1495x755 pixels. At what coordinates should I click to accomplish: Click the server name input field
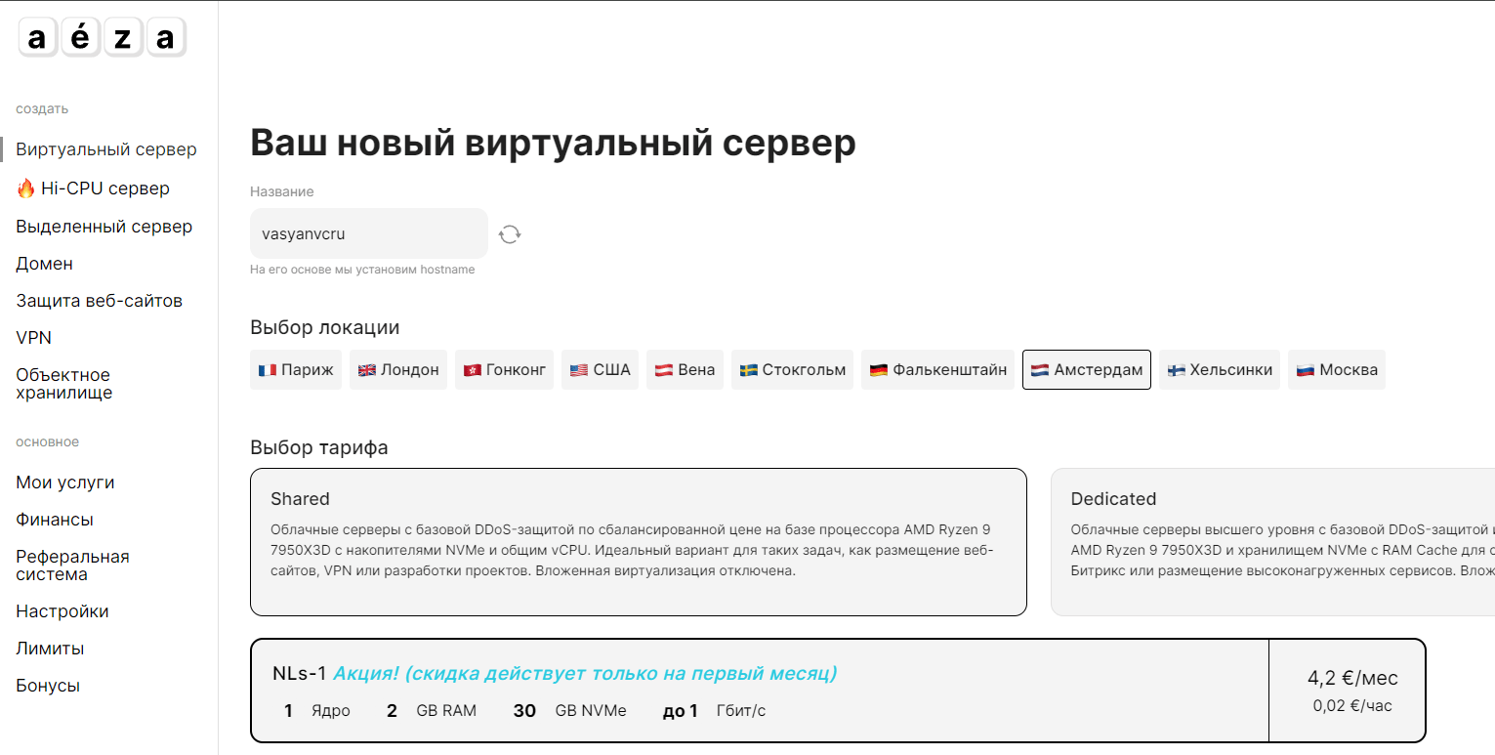pos(369,232)
